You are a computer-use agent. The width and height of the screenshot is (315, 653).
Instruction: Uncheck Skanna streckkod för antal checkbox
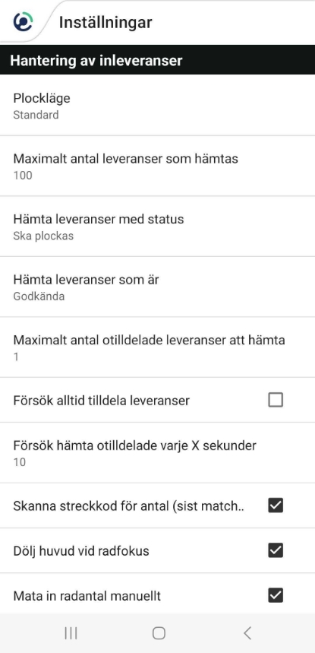click(x=276, y=506)
